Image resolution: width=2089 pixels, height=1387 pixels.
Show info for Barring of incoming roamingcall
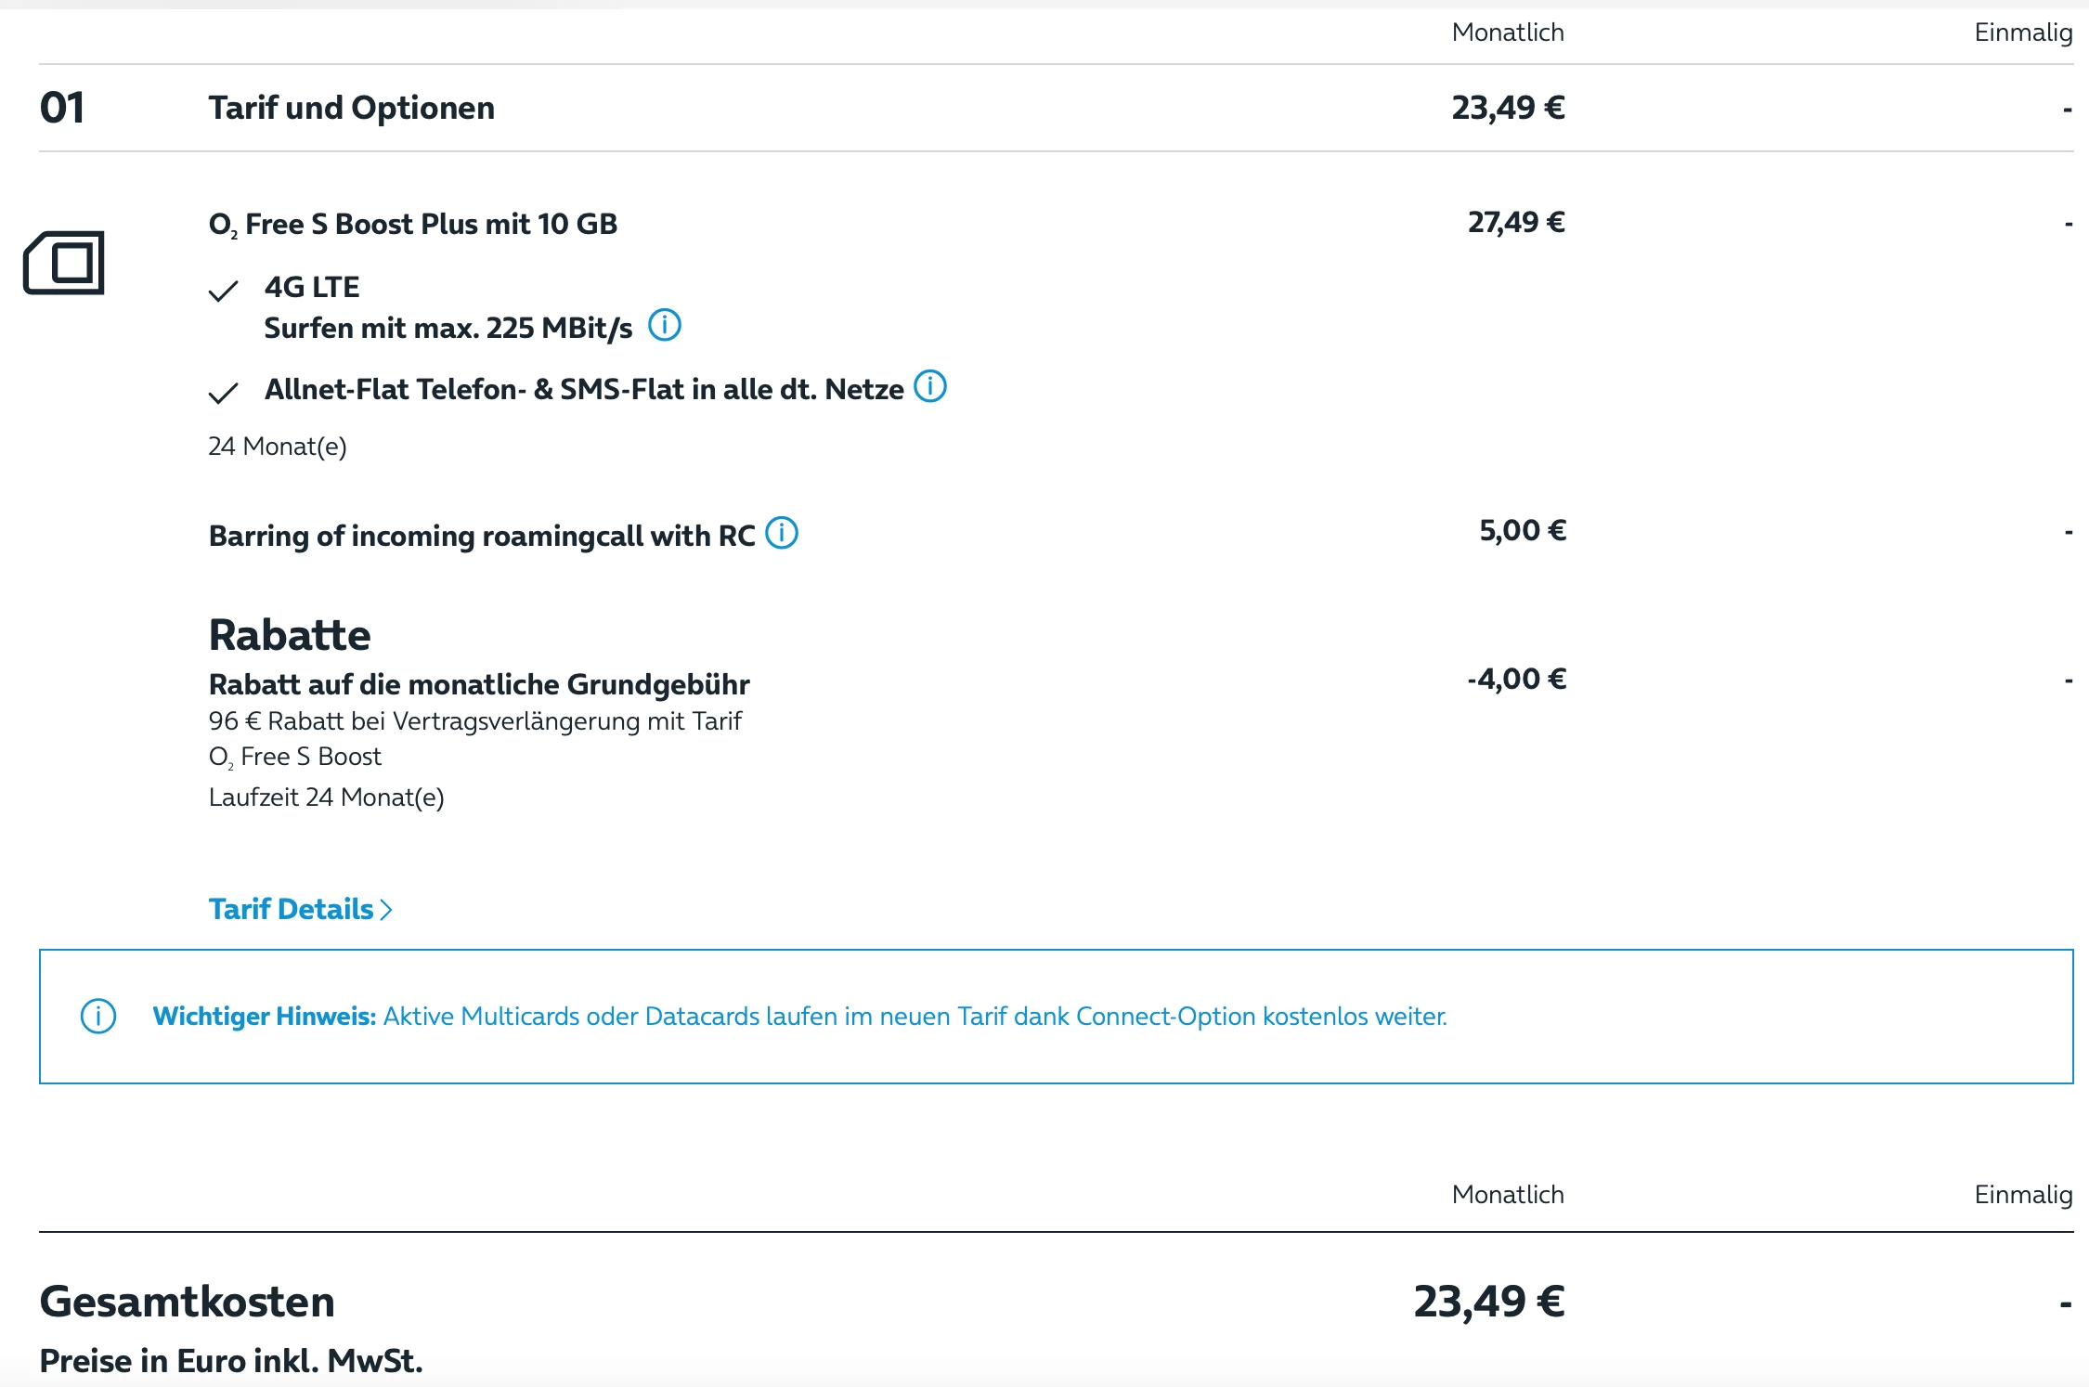pyautogui.click(x=782, y=534)
